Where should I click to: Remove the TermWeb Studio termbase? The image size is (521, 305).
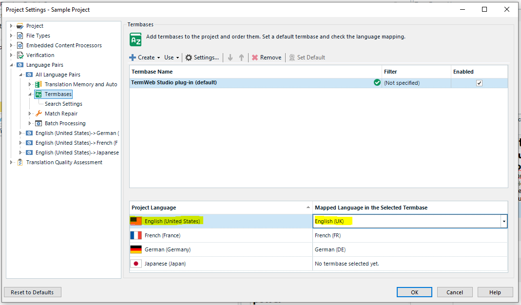[266, 57]
